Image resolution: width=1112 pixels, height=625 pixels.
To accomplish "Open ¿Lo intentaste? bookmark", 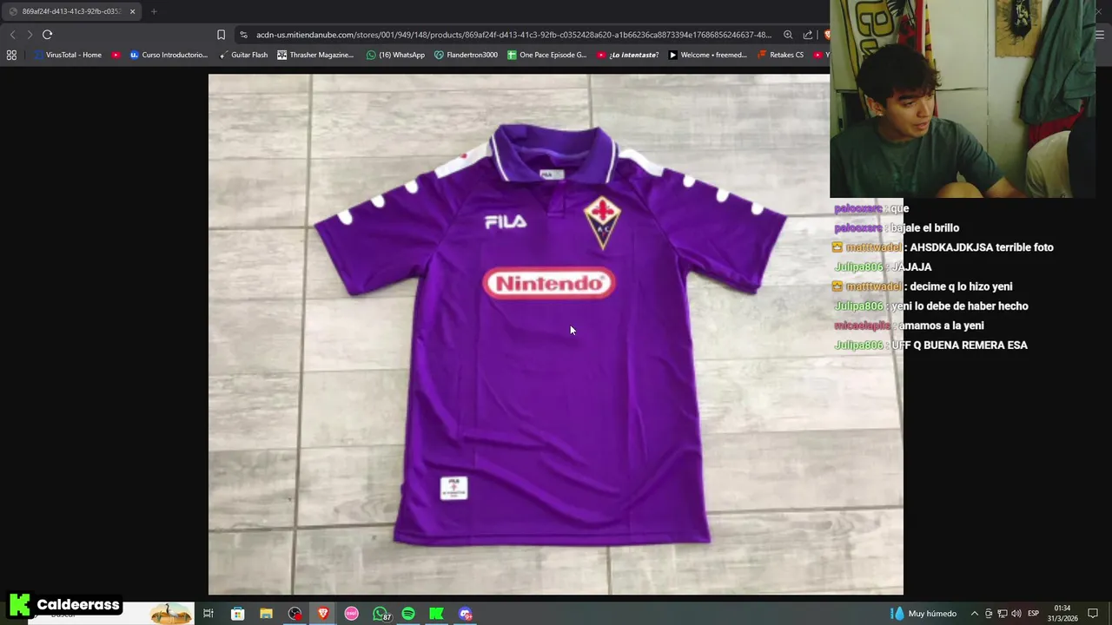I will pos(627,55).
